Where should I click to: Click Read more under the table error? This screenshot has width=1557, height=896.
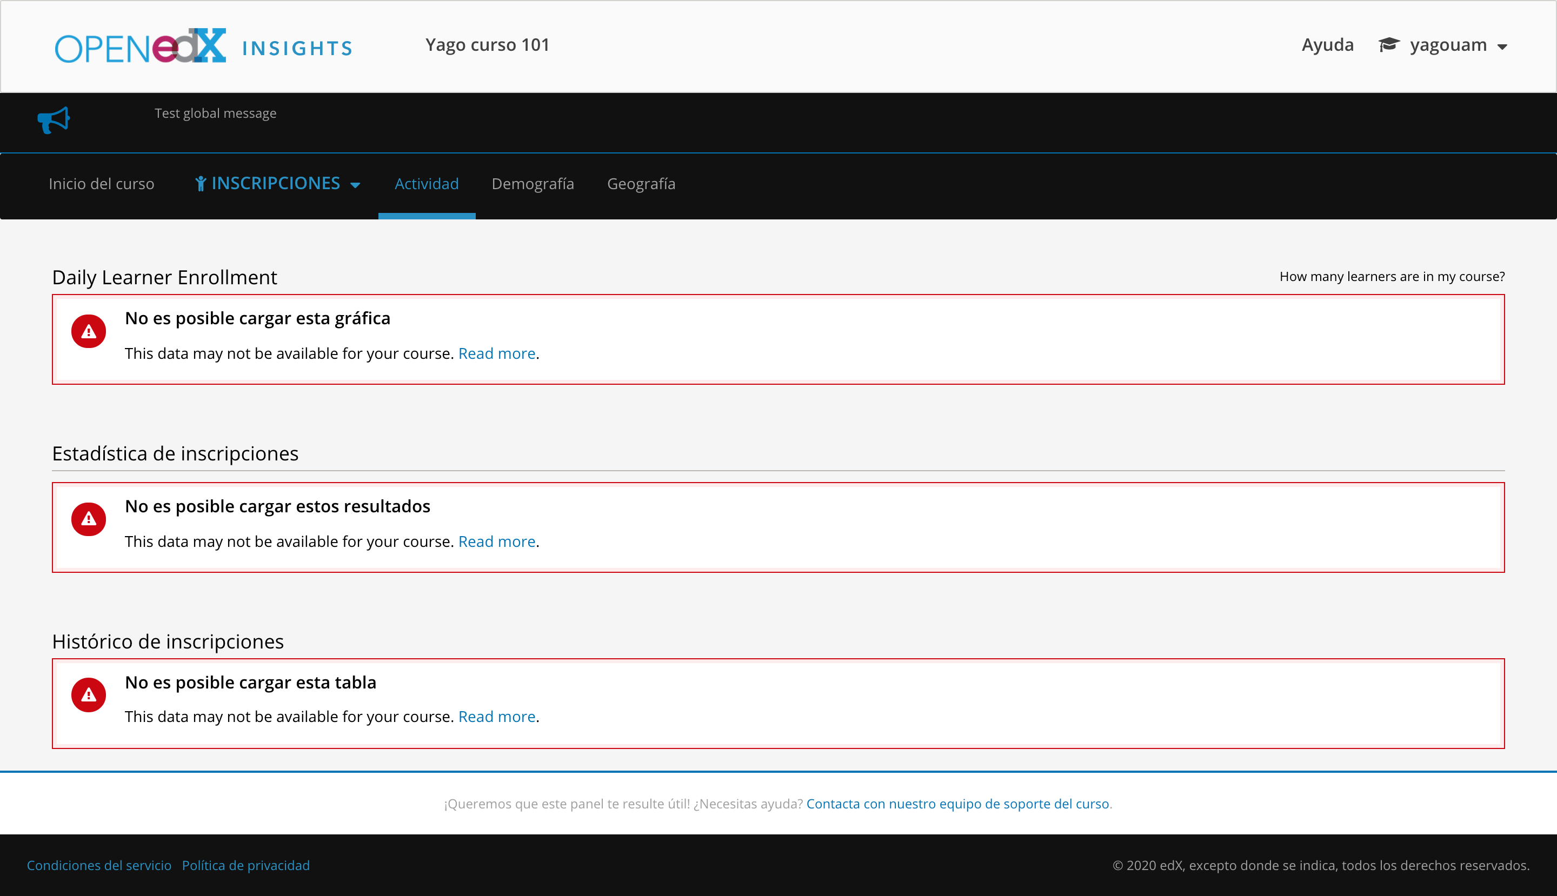pyautogui.click(x=496, y=717)
